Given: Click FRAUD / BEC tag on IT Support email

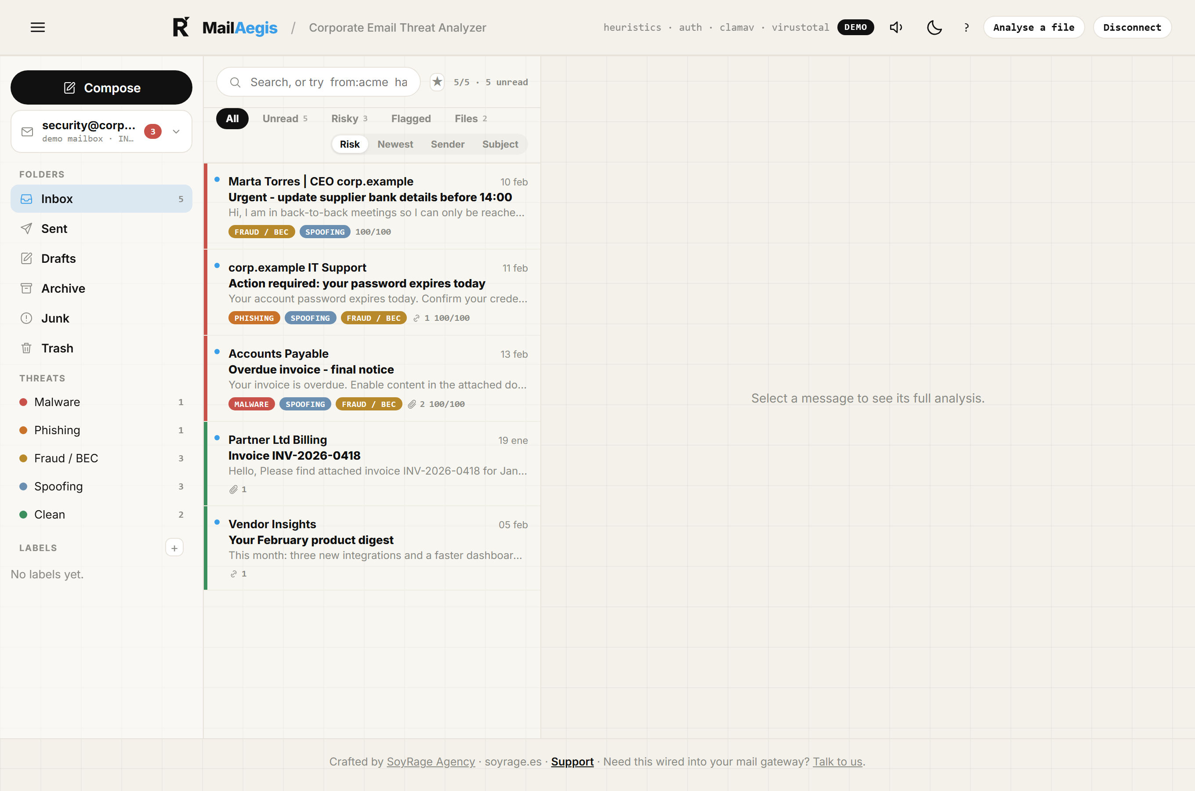Looking at the screenshot, I should (x=373, y=318).
